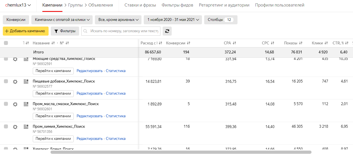Open Профили пользователей tab

tap(280, 5)
